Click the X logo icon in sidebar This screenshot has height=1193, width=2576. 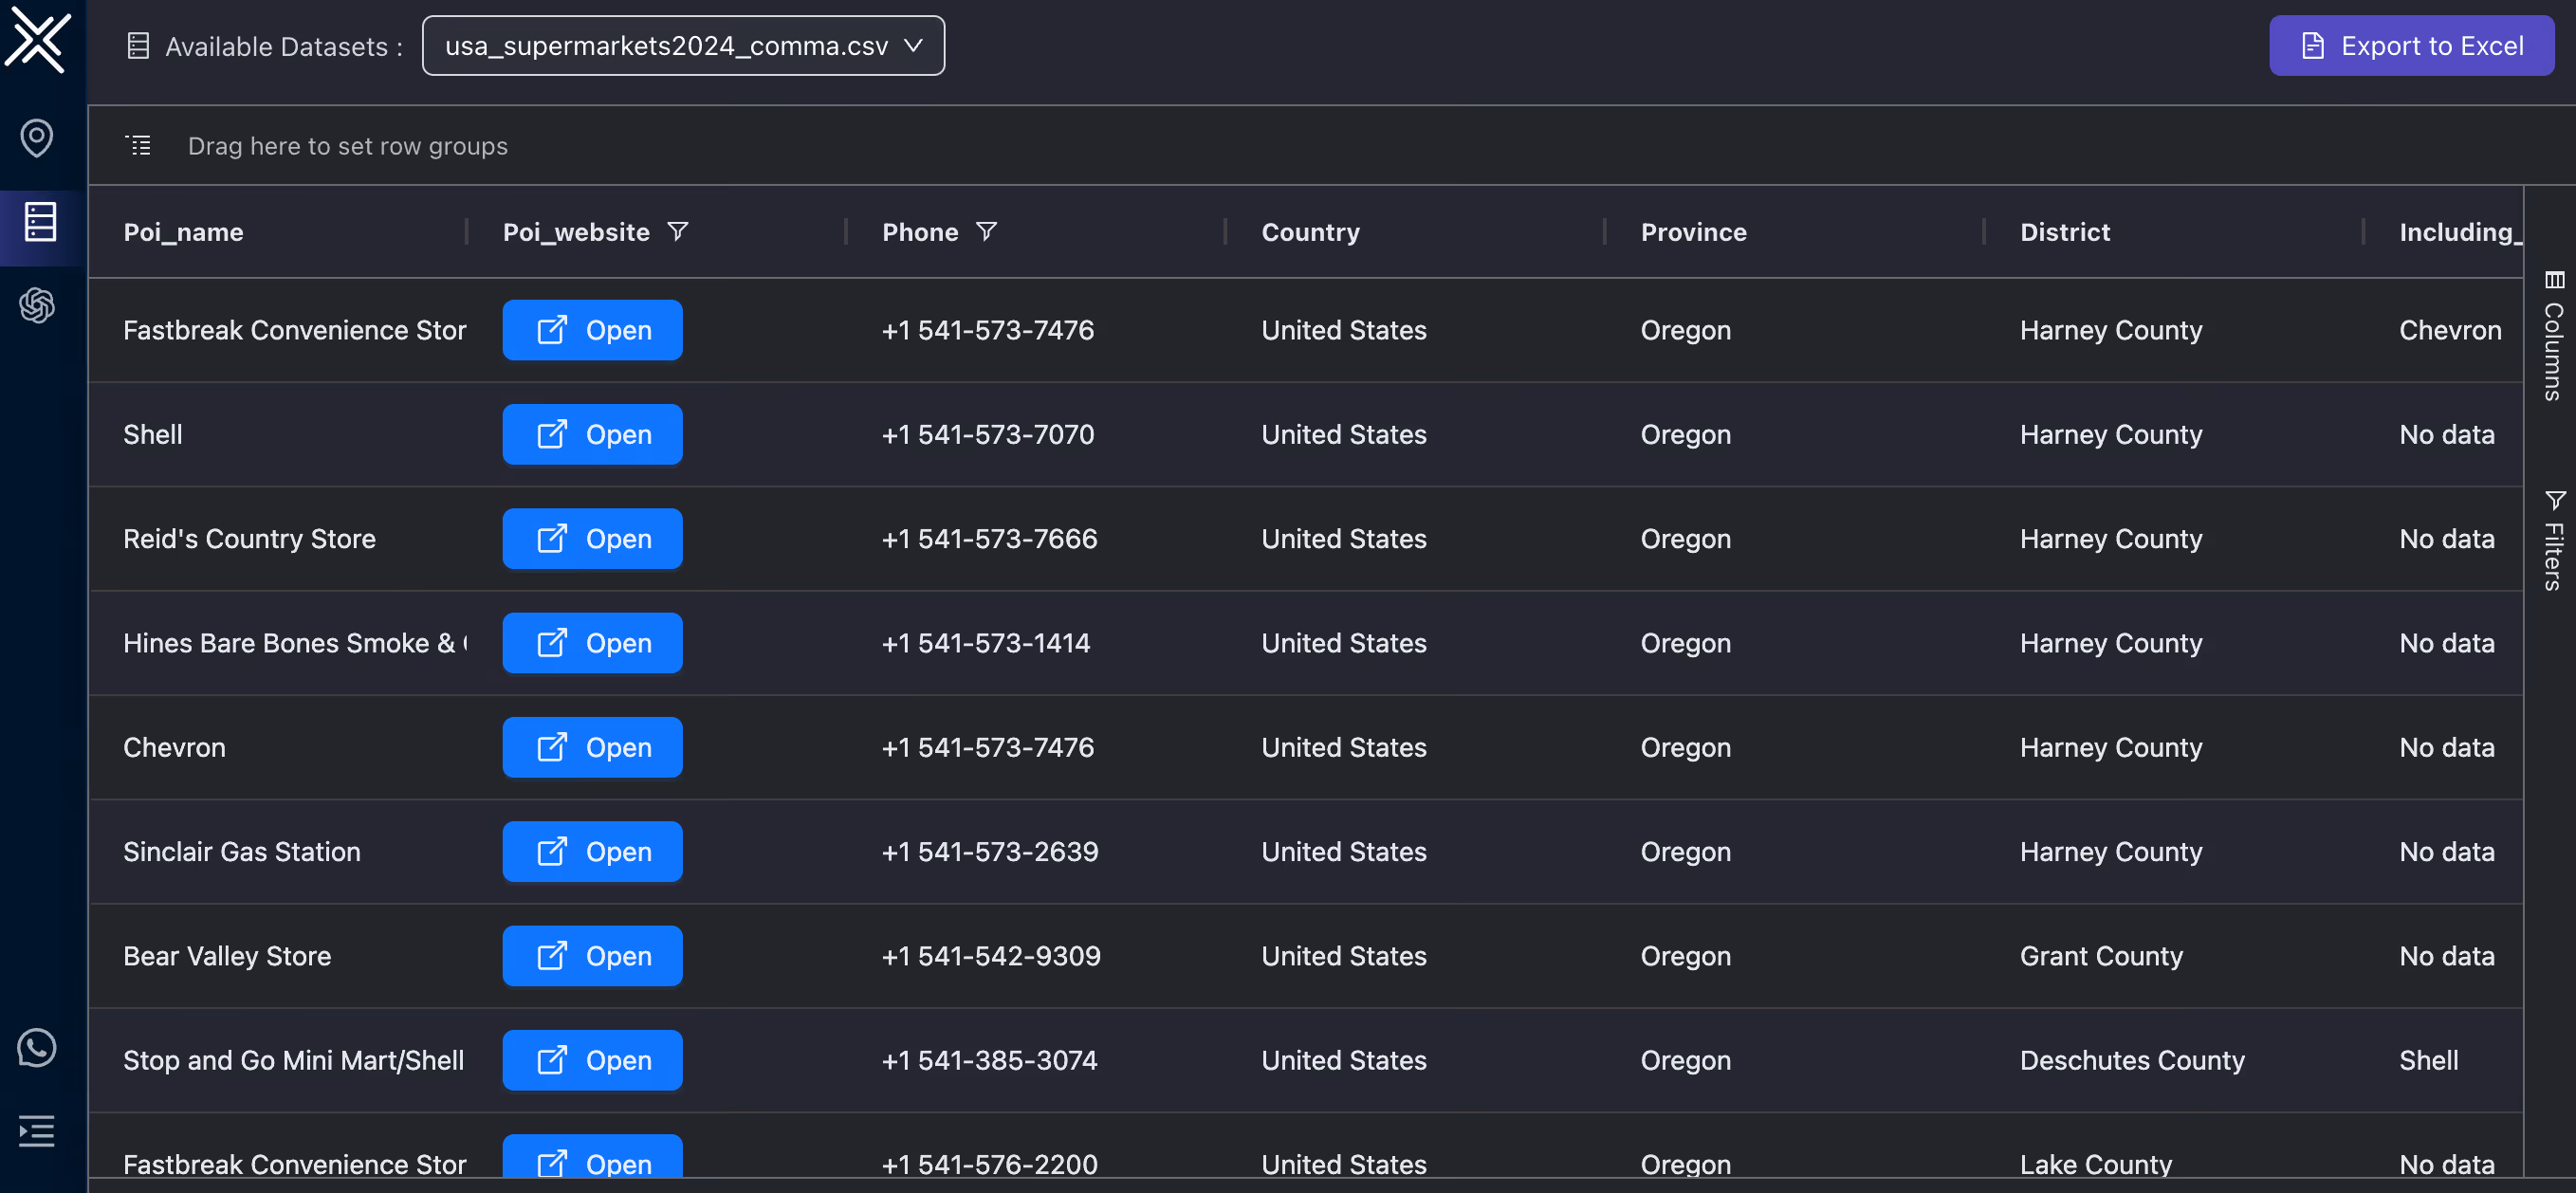pos(38,42)
